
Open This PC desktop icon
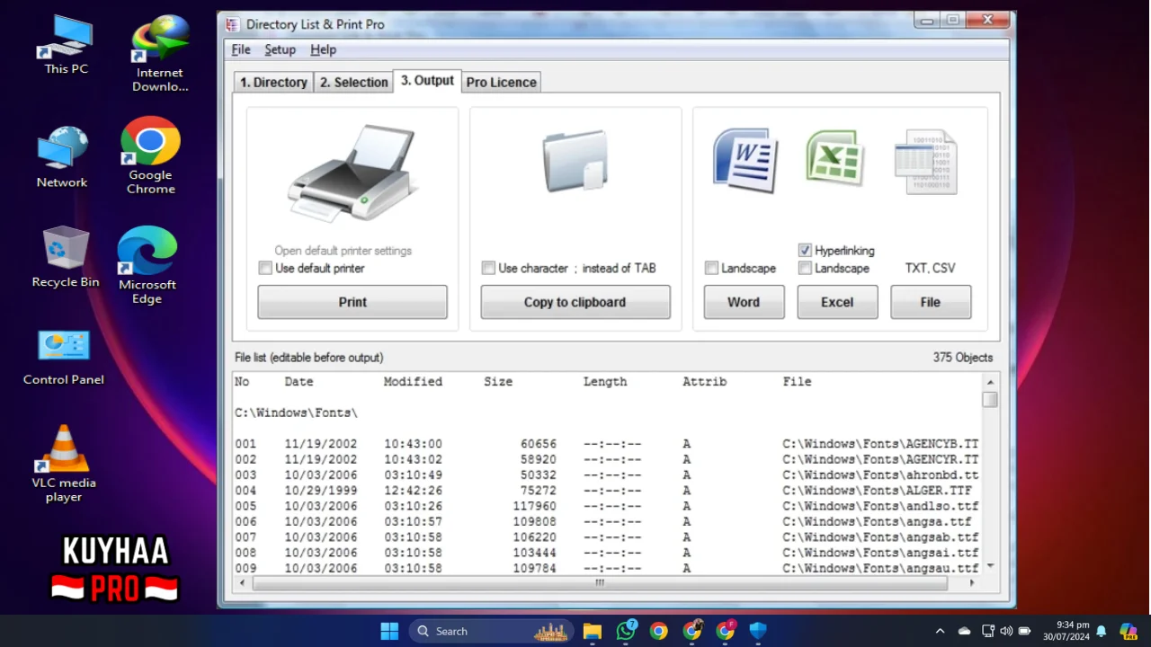pyautogui.click(x=67, y=44)
